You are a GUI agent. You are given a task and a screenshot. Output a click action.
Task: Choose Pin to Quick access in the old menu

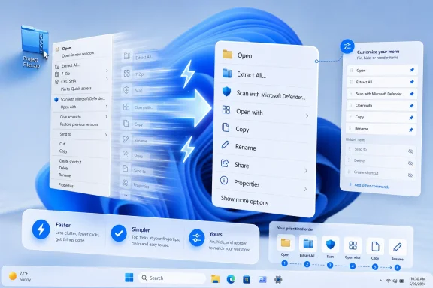(x=76, y=88)
